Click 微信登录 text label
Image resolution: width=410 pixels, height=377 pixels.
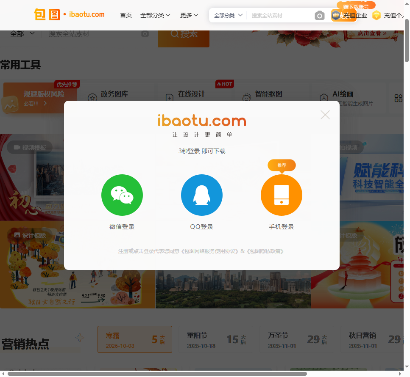click(122, 227)
